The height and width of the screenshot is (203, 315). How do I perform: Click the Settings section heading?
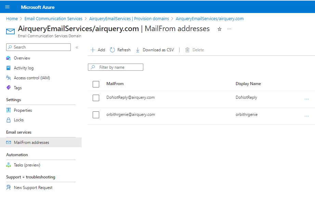(13, 100)
